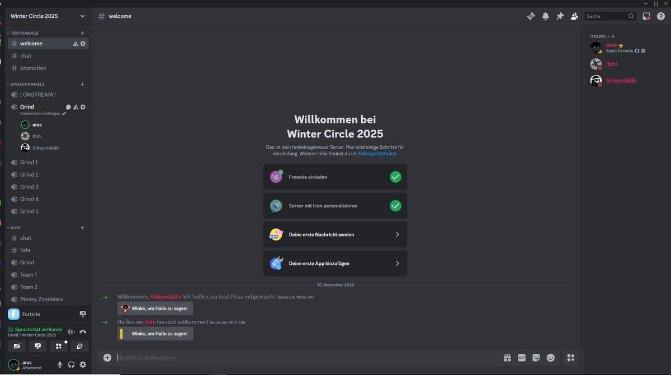Join the Grind 5 voice channel
Viewport: 671px width, 375px height.
coord(48,212)
